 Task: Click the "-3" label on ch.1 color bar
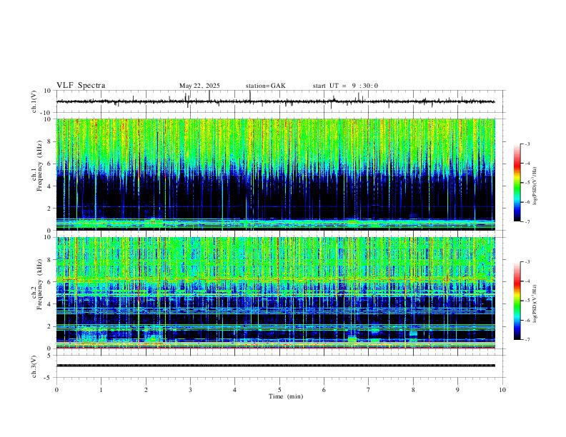[x=527, y=144]
